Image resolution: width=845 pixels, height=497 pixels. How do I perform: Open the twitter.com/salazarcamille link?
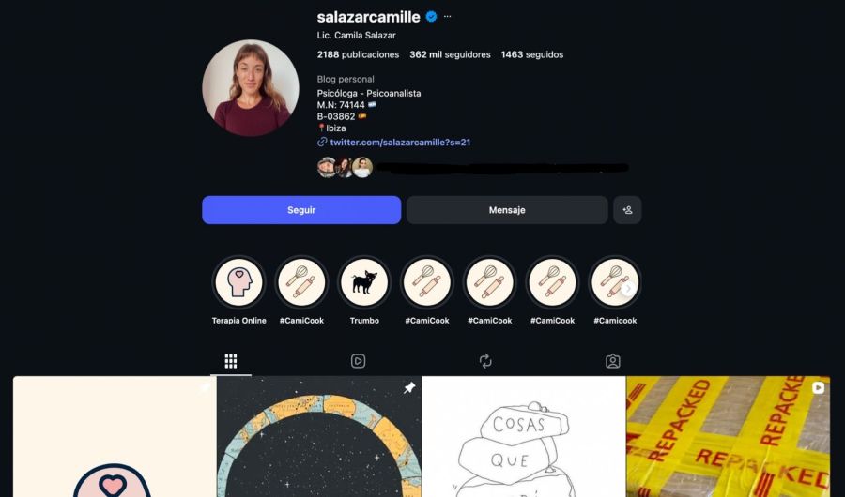[400, 143]
